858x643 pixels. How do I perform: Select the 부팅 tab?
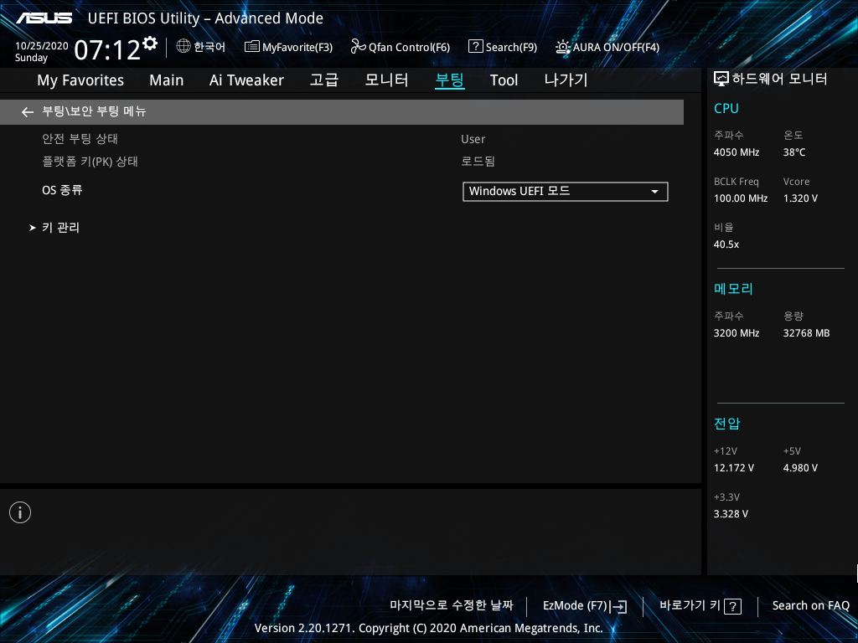click(x=450, y=80)
